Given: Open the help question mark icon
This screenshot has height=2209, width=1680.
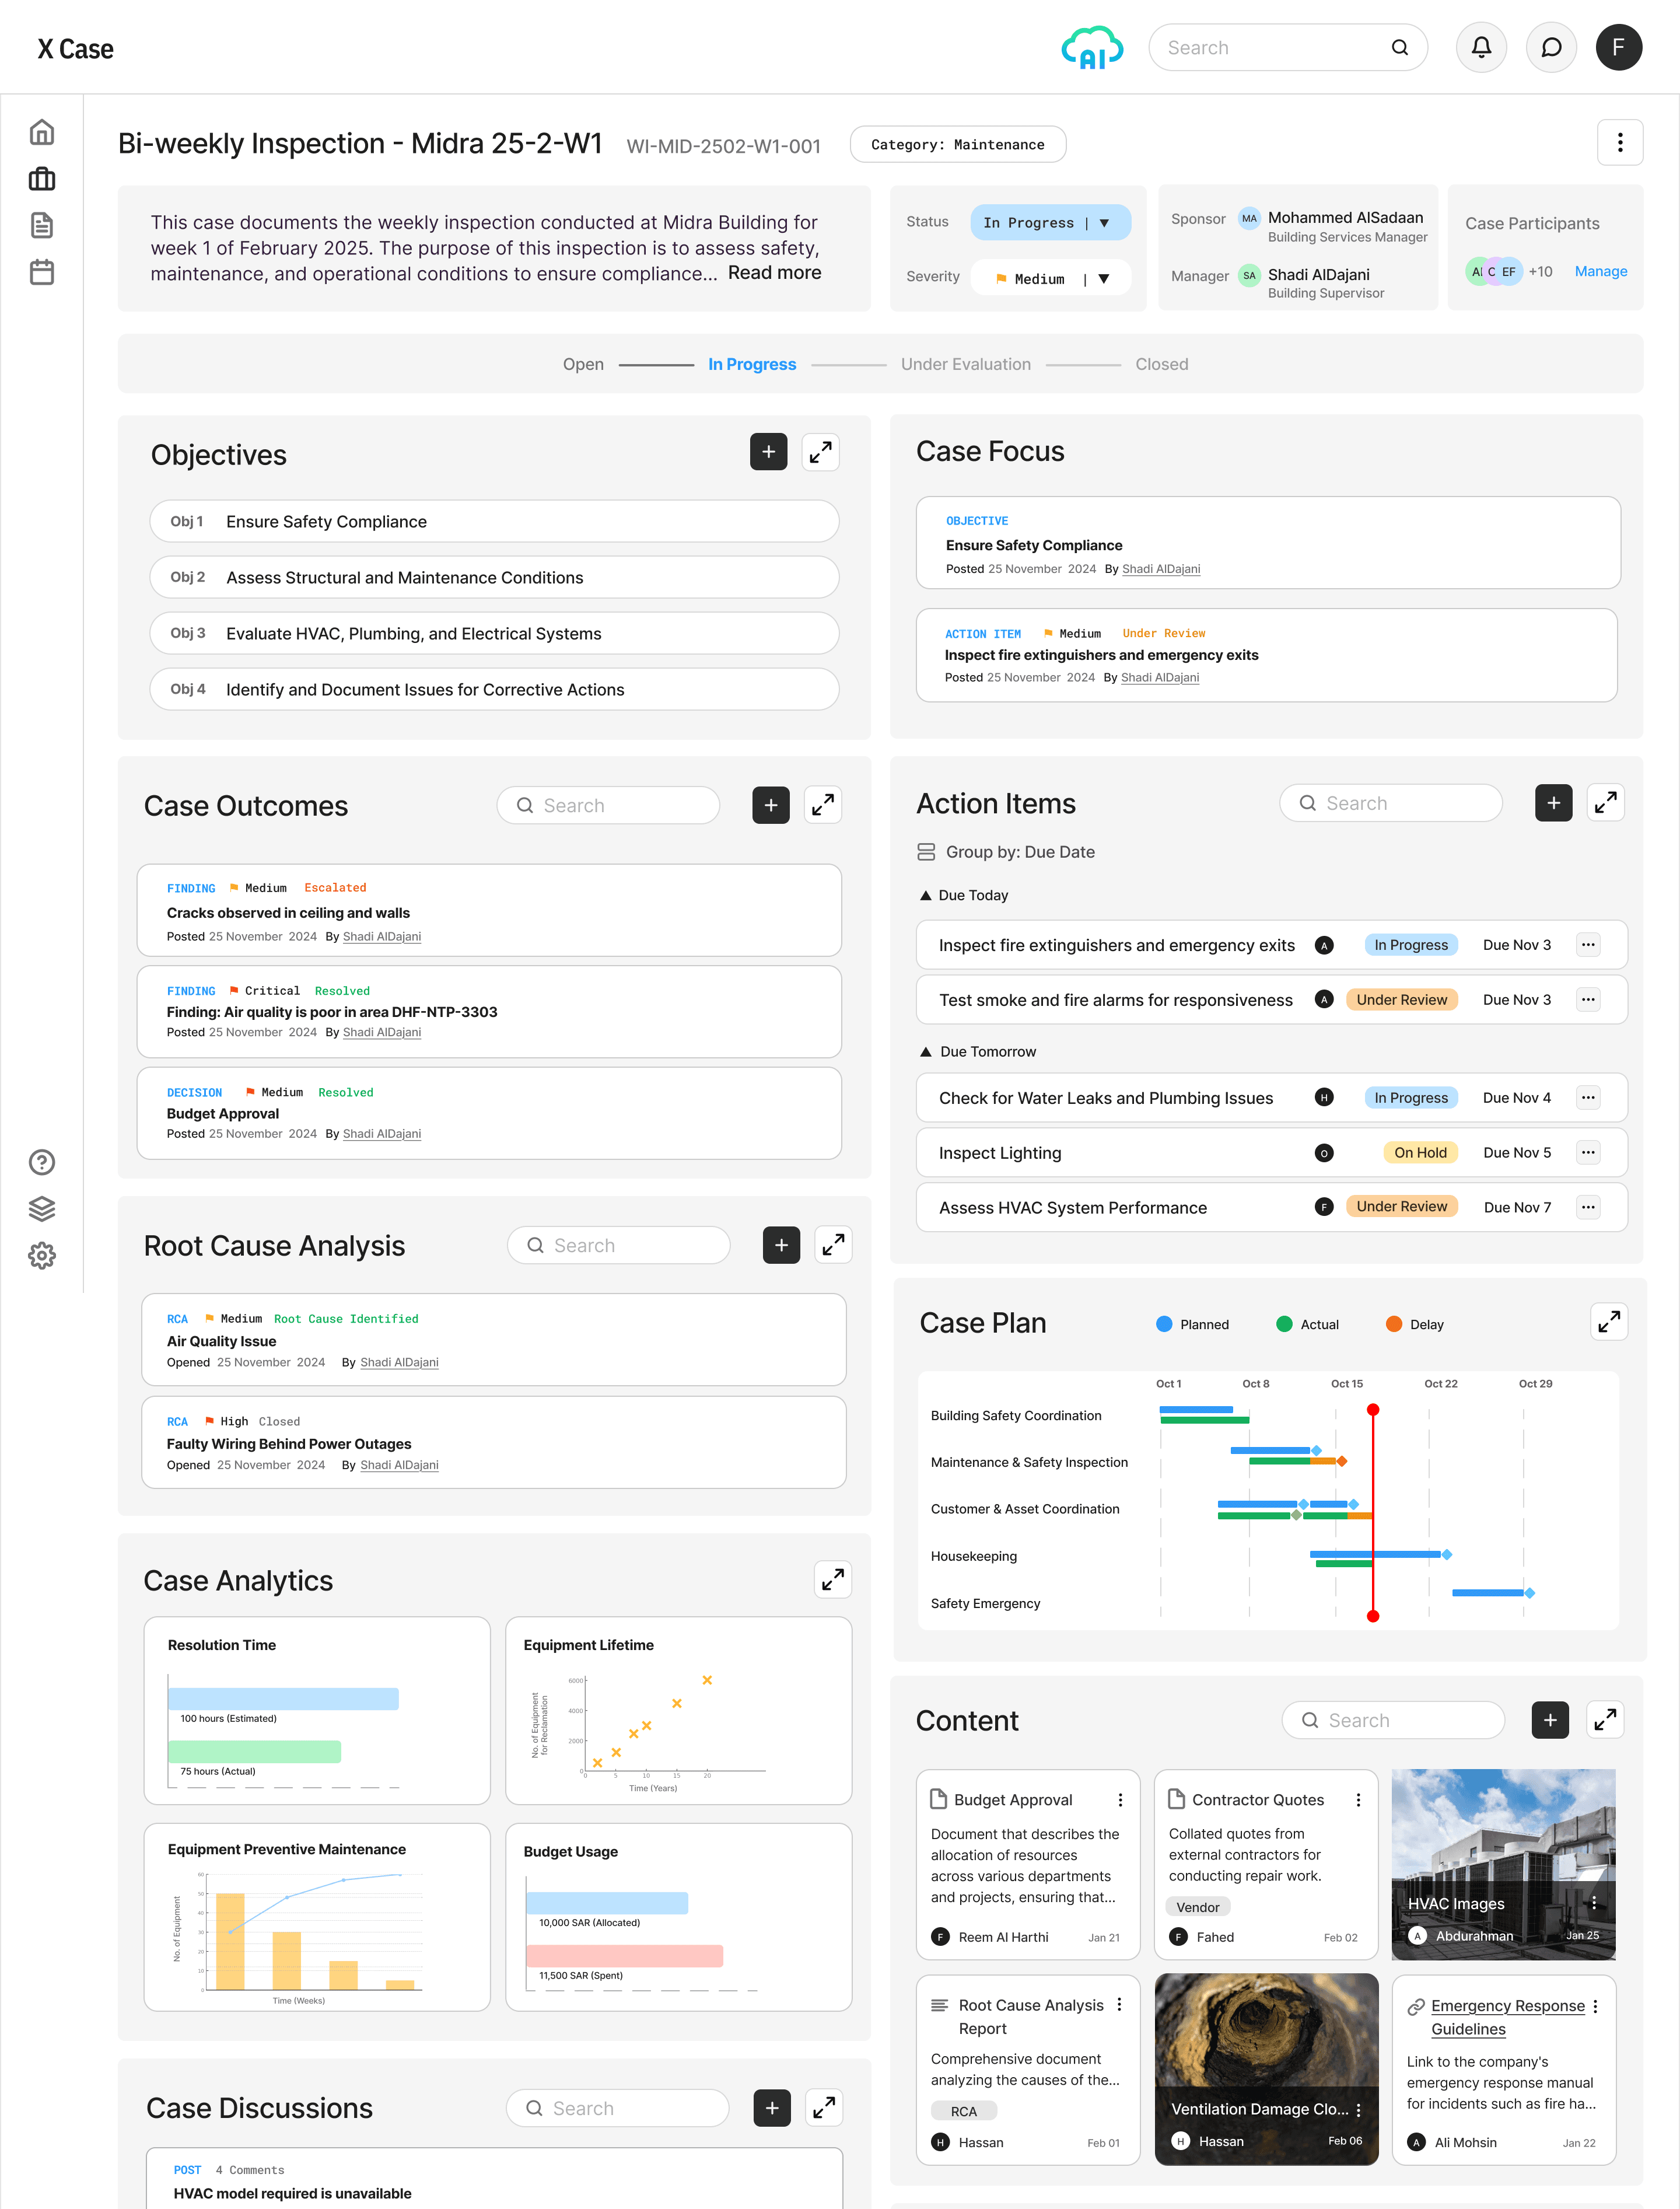Looking at the screenshot, I should [x=42, y=1162].
